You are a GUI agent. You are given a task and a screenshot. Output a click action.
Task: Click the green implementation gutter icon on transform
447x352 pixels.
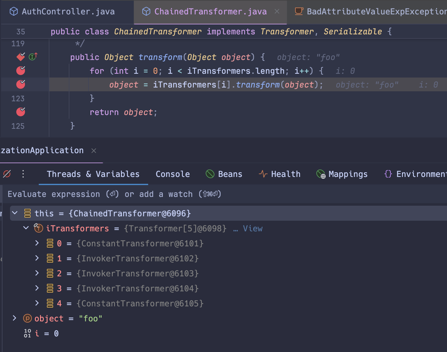(x=33, y=57)
